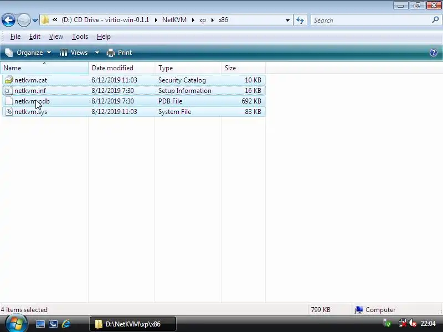The width and height of the screenshot is (443, 332).
Task: Click the magnifier search icon
Action: pos(435,20)
